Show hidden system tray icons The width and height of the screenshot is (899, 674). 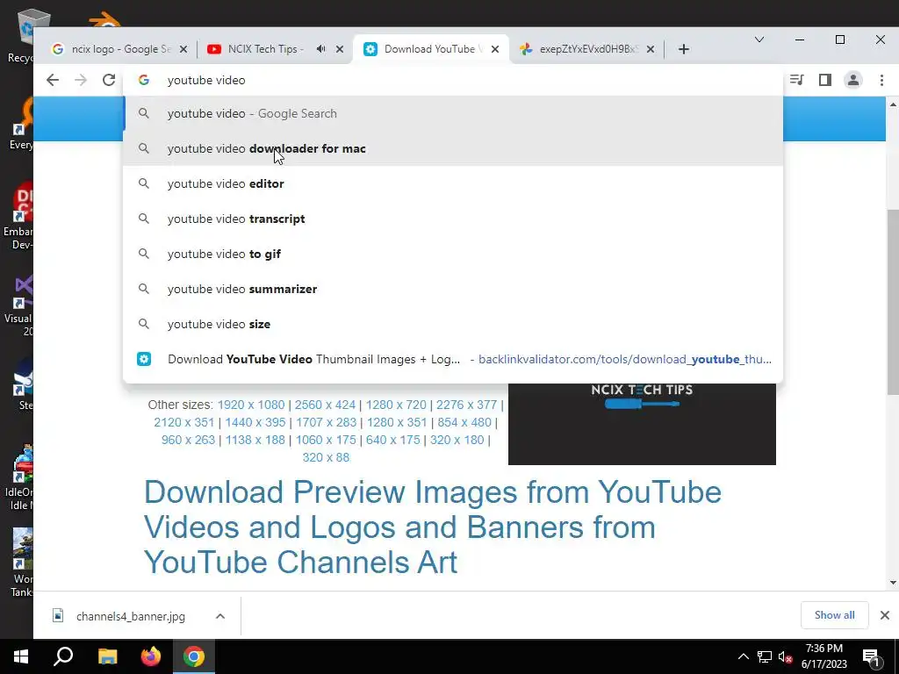(743, 656)
